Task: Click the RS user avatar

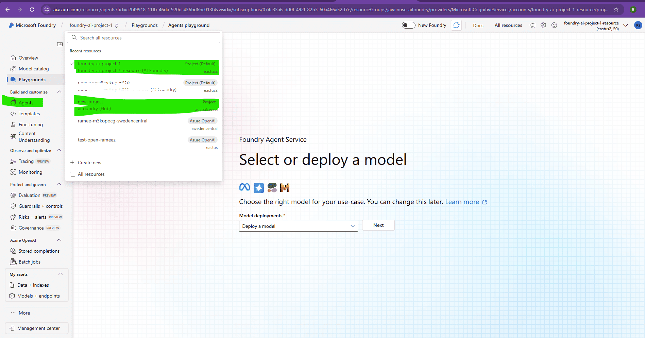Action: click(638, 25)
